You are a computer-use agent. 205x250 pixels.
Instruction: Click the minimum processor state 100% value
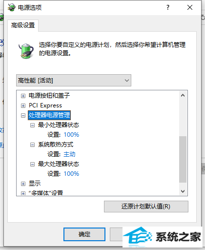tap(71, 135)
